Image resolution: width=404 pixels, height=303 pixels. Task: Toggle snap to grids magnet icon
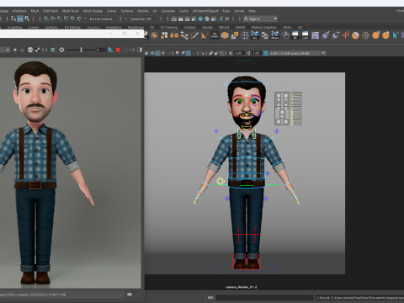point(46,19)
